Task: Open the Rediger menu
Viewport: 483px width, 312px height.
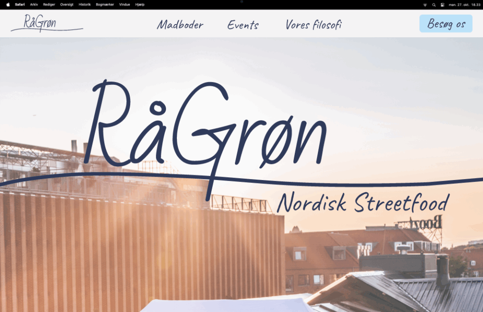Action: click(49, 4)
